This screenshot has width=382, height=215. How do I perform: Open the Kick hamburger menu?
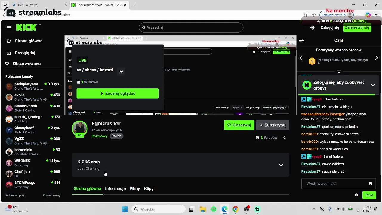tap(9, 27)
